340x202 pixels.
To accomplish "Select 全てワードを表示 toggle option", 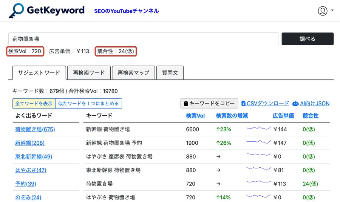I will pos(34,103).
